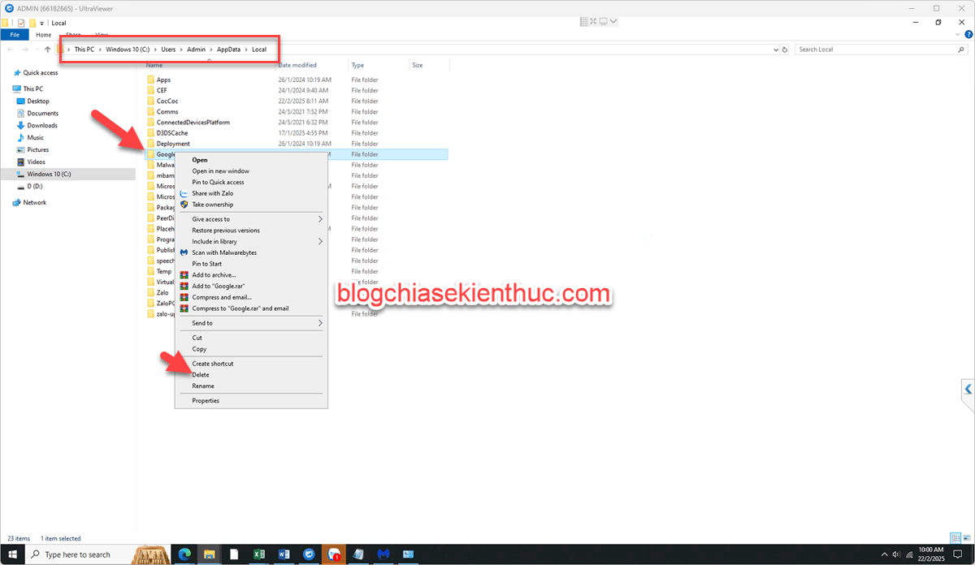Open the File ribbon tab

pyautogui.click(x=15, y=35)
